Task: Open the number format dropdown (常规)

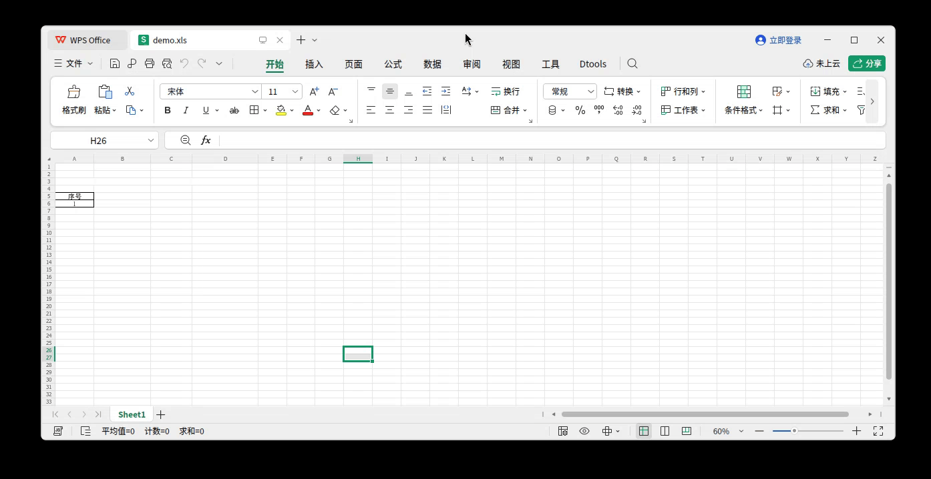Action: click(x=591, y=91)
